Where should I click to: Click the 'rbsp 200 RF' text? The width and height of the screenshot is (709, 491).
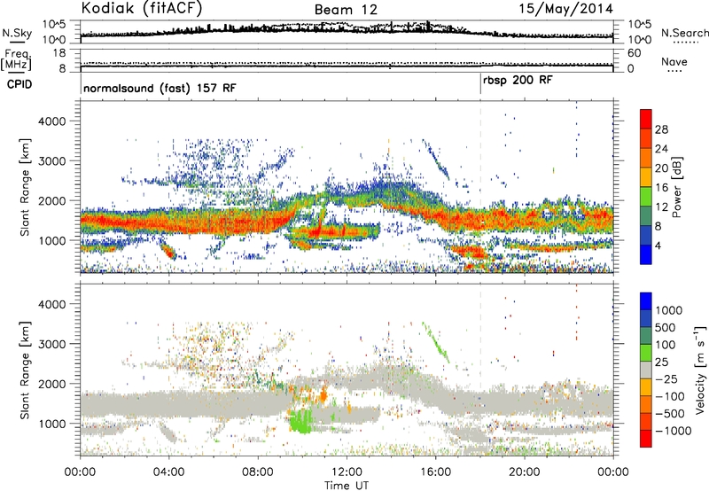click(518, 81)
